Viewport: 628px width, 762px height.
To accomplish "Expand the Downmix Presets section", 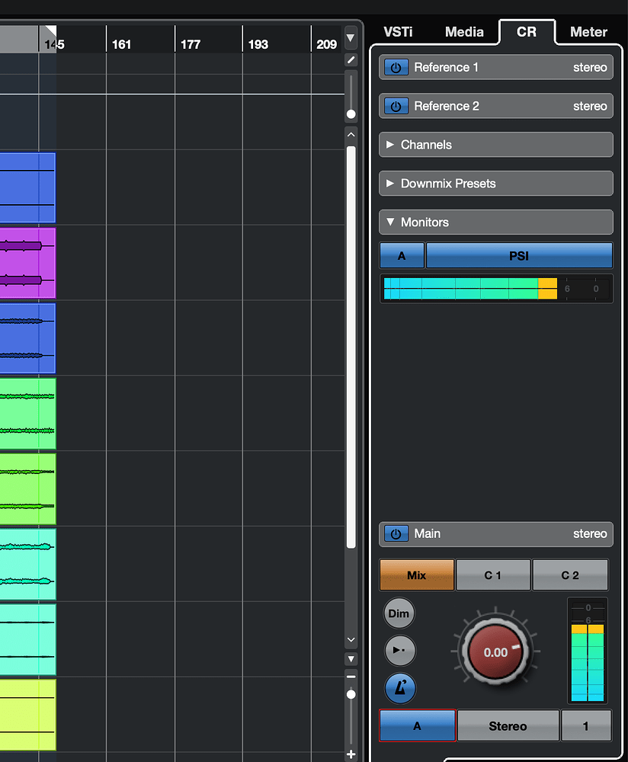I will (x=495, y=183).
